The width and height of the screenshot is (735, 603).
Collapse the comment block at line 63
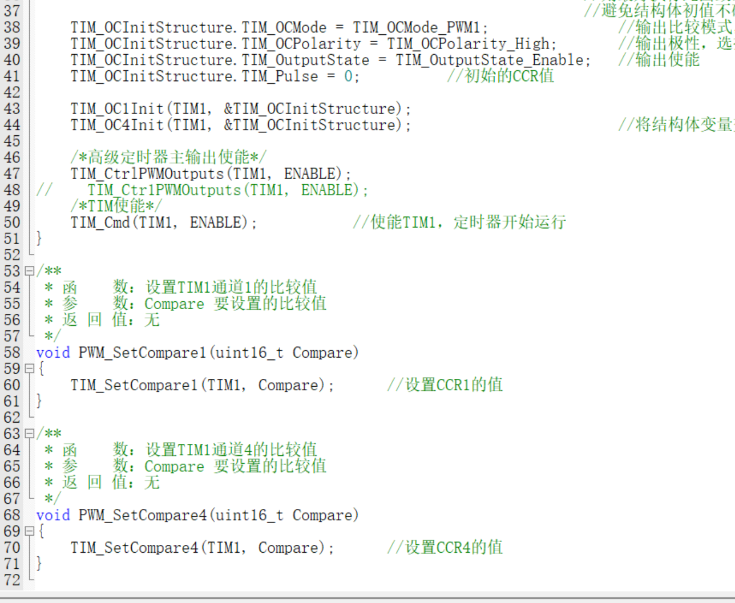pos(29,434)
